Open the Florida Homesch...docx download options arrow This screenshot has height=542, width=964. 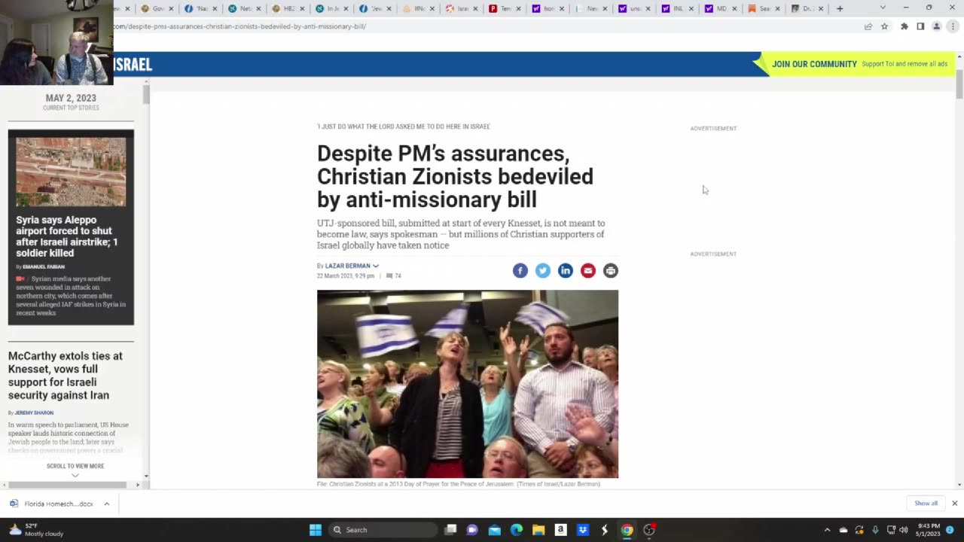(106, 504)
